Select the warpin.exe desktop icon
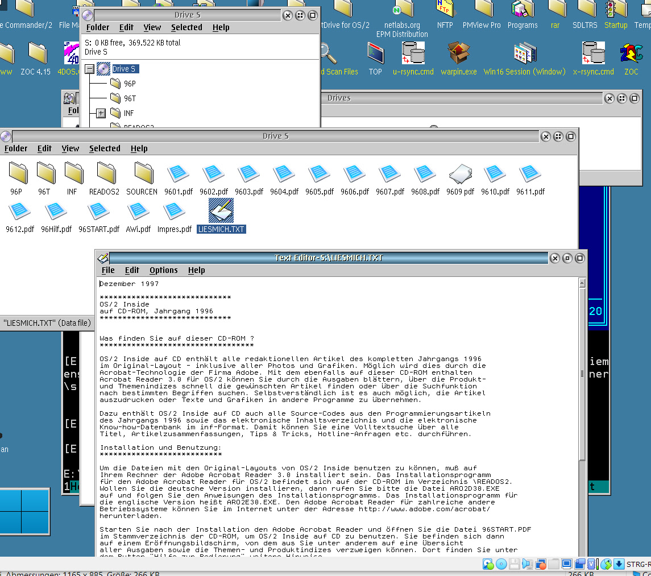The image size is (651, 576). coord(458,53)
